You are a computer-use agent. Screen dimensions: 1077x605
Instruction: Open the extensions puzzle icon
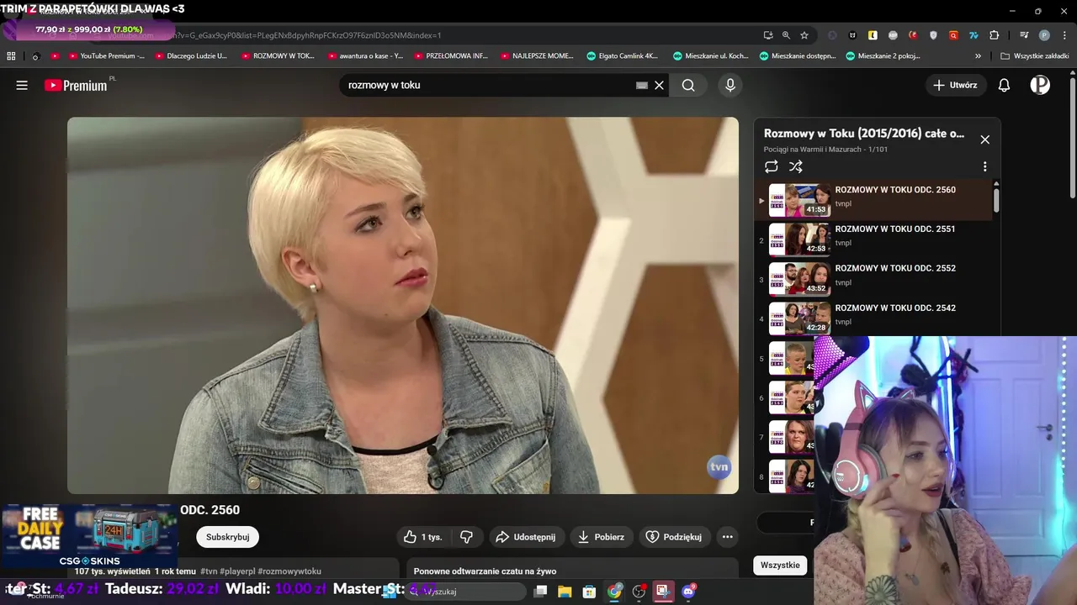[994, 35]
